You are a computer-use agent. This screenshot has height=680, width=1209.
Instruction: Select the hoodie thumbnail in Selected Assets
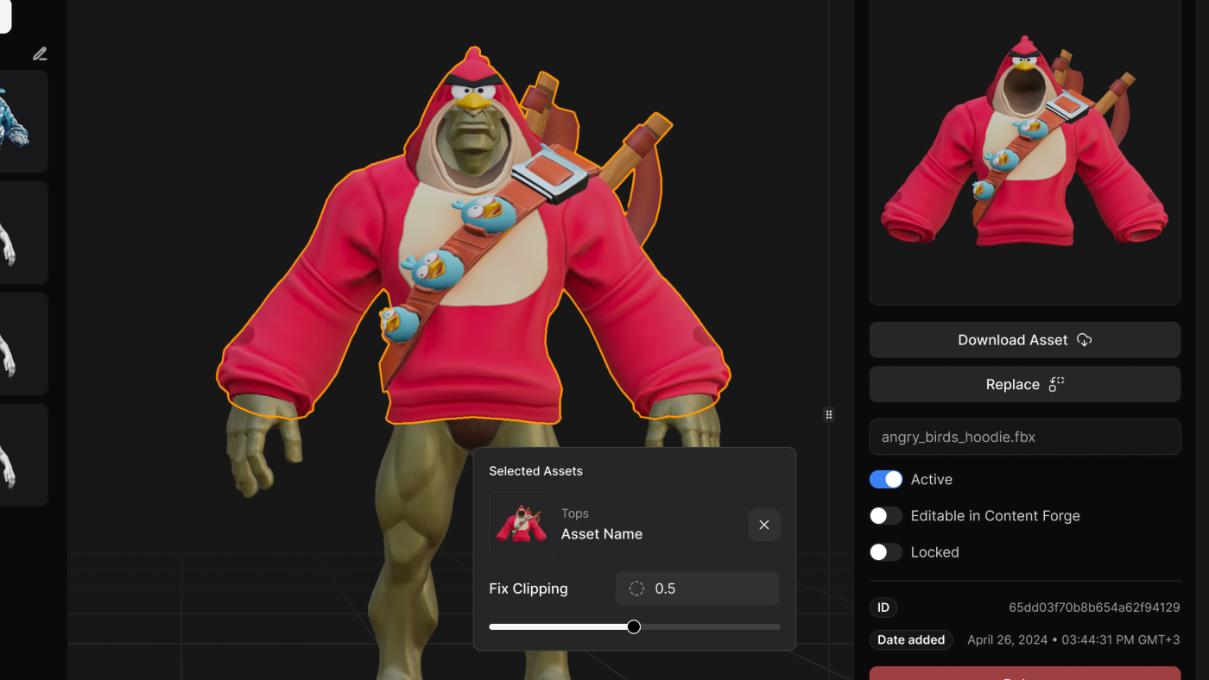(x=521, y=525)
